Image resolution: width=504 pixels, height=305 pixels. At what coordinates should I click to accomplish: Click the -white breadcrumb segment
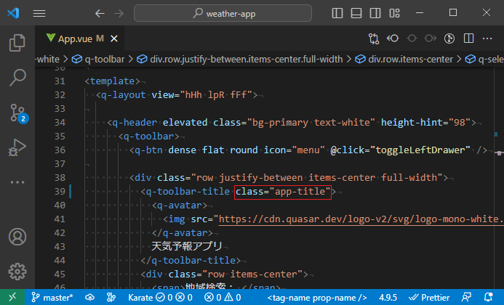click(47, 60)
